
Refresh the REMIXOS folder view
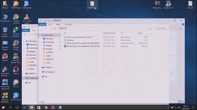coord(151,28)
